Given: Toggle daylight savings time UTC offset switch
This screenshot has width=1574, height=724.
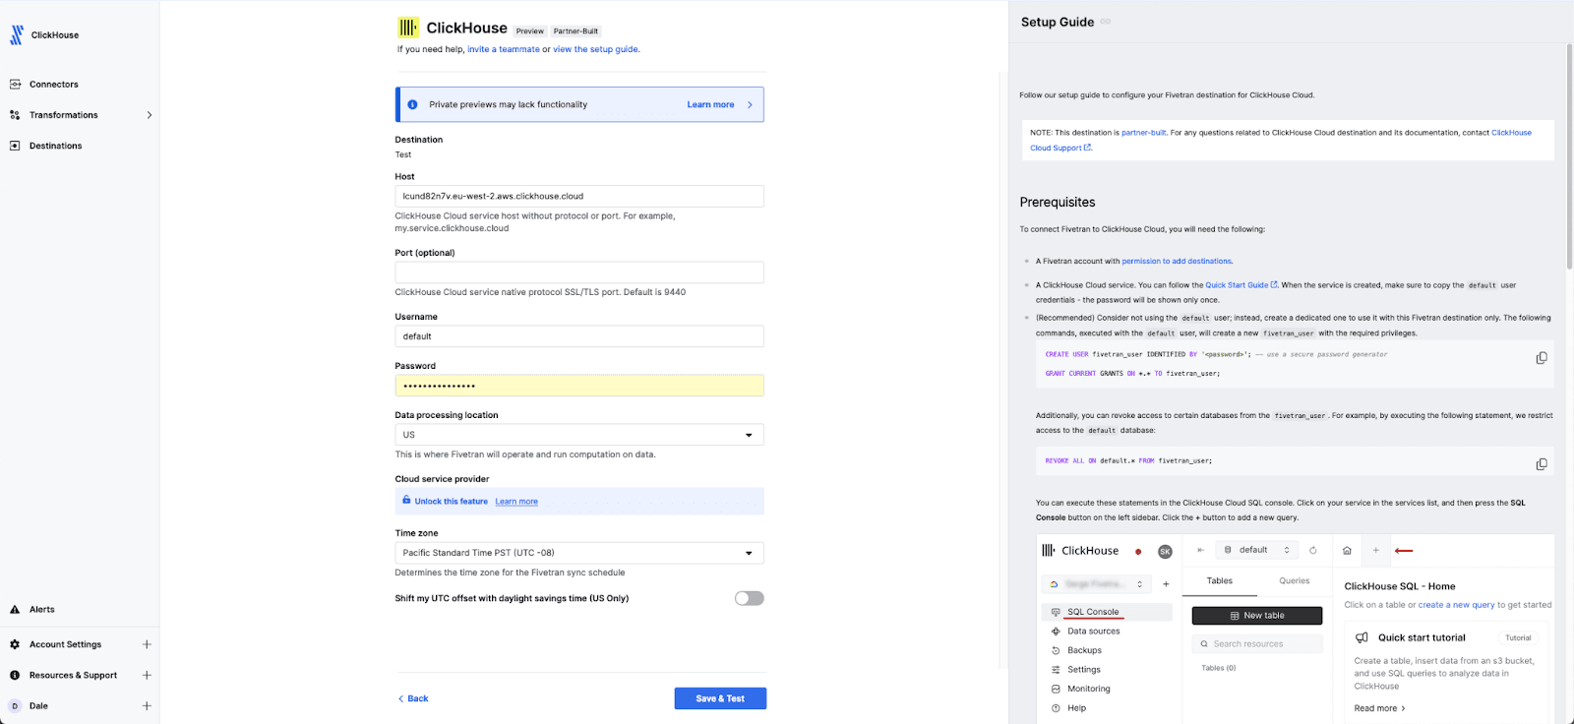Looking at the screenshot, I should [x=749, y=598].
